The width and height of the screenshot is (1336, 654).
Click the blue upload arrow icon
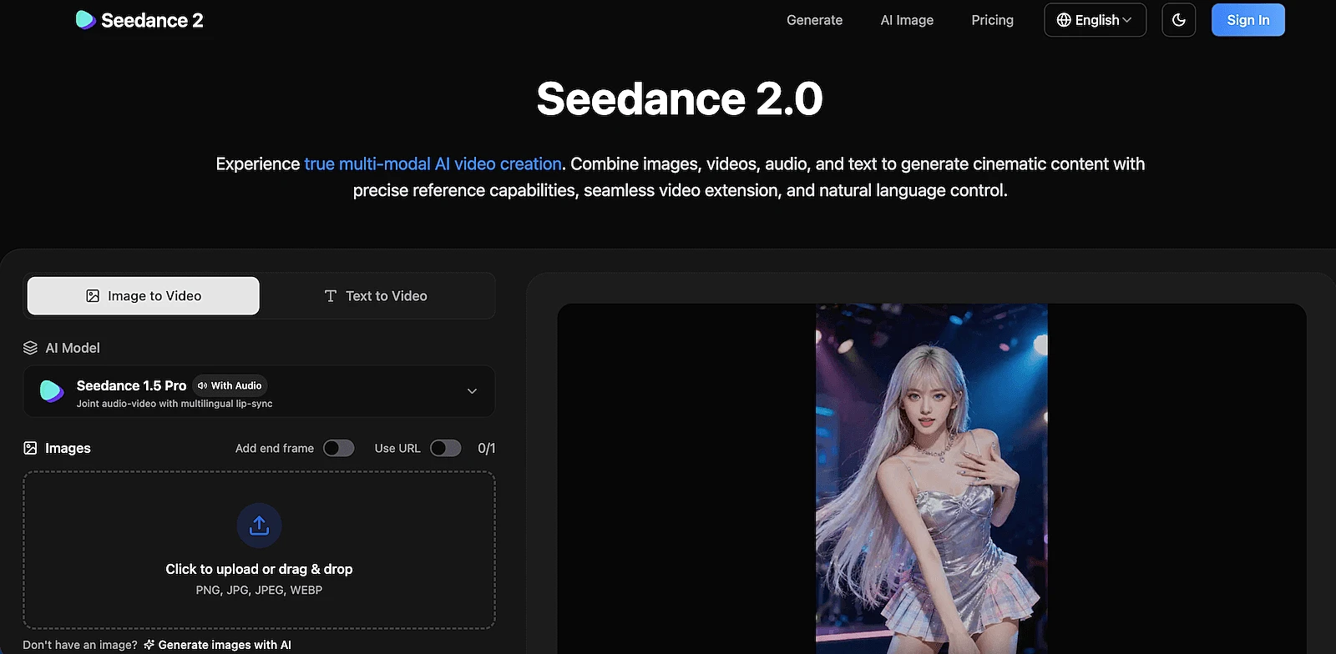click(x=260, y=526)
